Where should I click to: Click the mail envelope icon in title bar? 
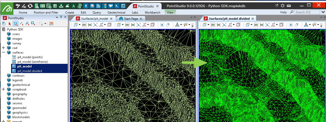click(x=289, y=5)
